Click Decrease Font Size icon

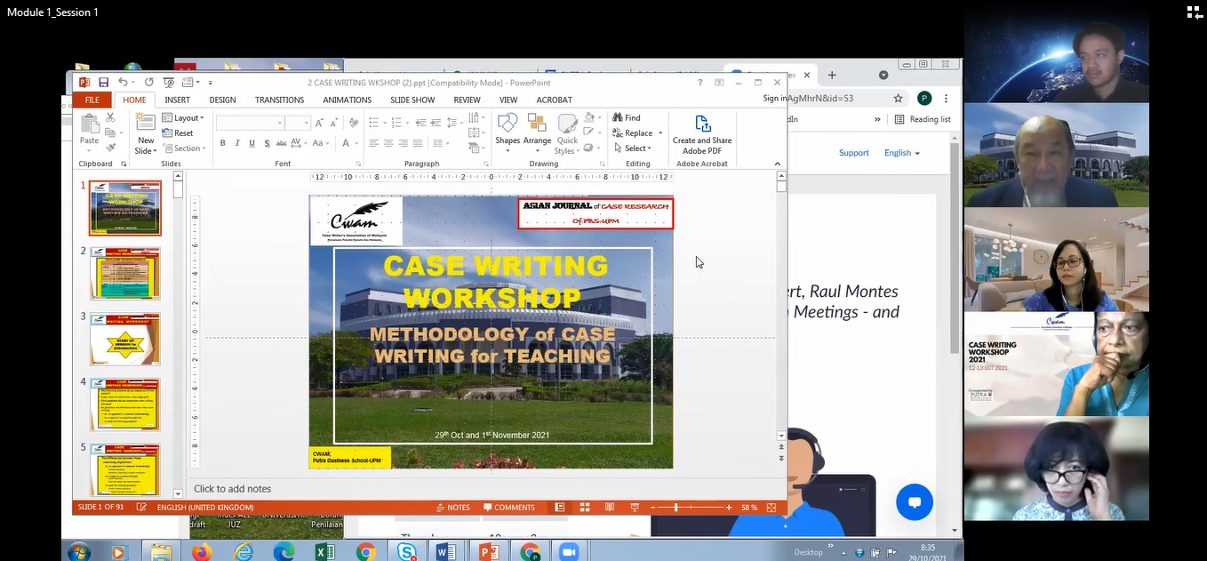coord(334,123)
